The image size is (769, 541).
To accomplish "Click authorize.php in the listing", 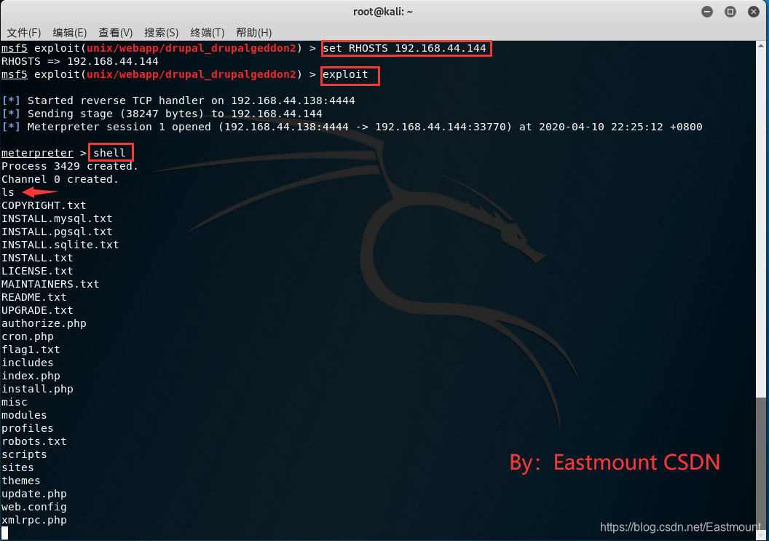I will 44,324.
